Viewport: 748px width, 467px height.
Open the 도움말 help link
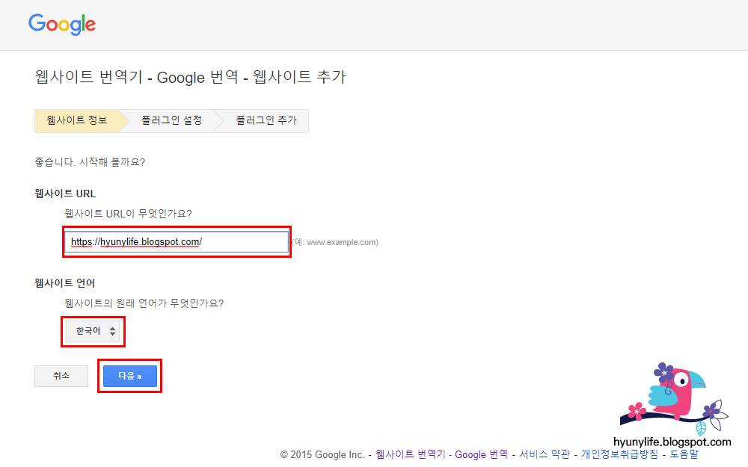coord(684,454)
